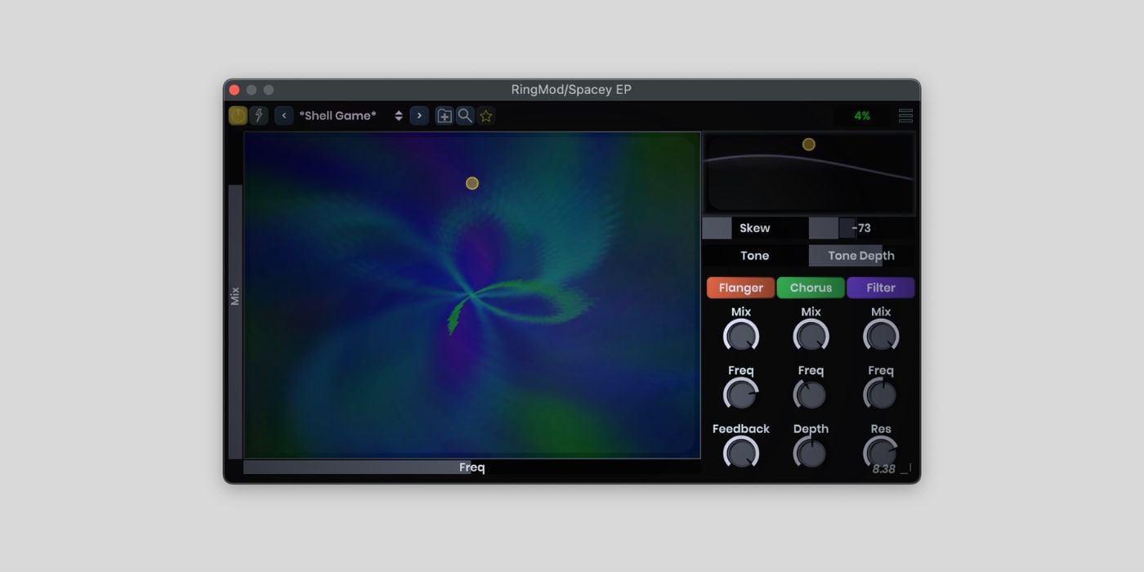Click the Depth knob

(x=811, y=453)
